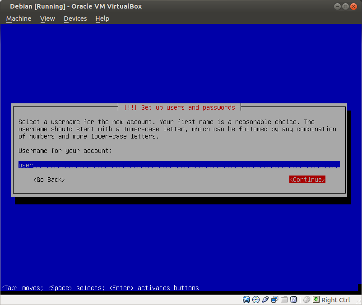Click the Right Ctrl host key label
The height and width of the screenshot is (305, 362).
coord(336,300)
